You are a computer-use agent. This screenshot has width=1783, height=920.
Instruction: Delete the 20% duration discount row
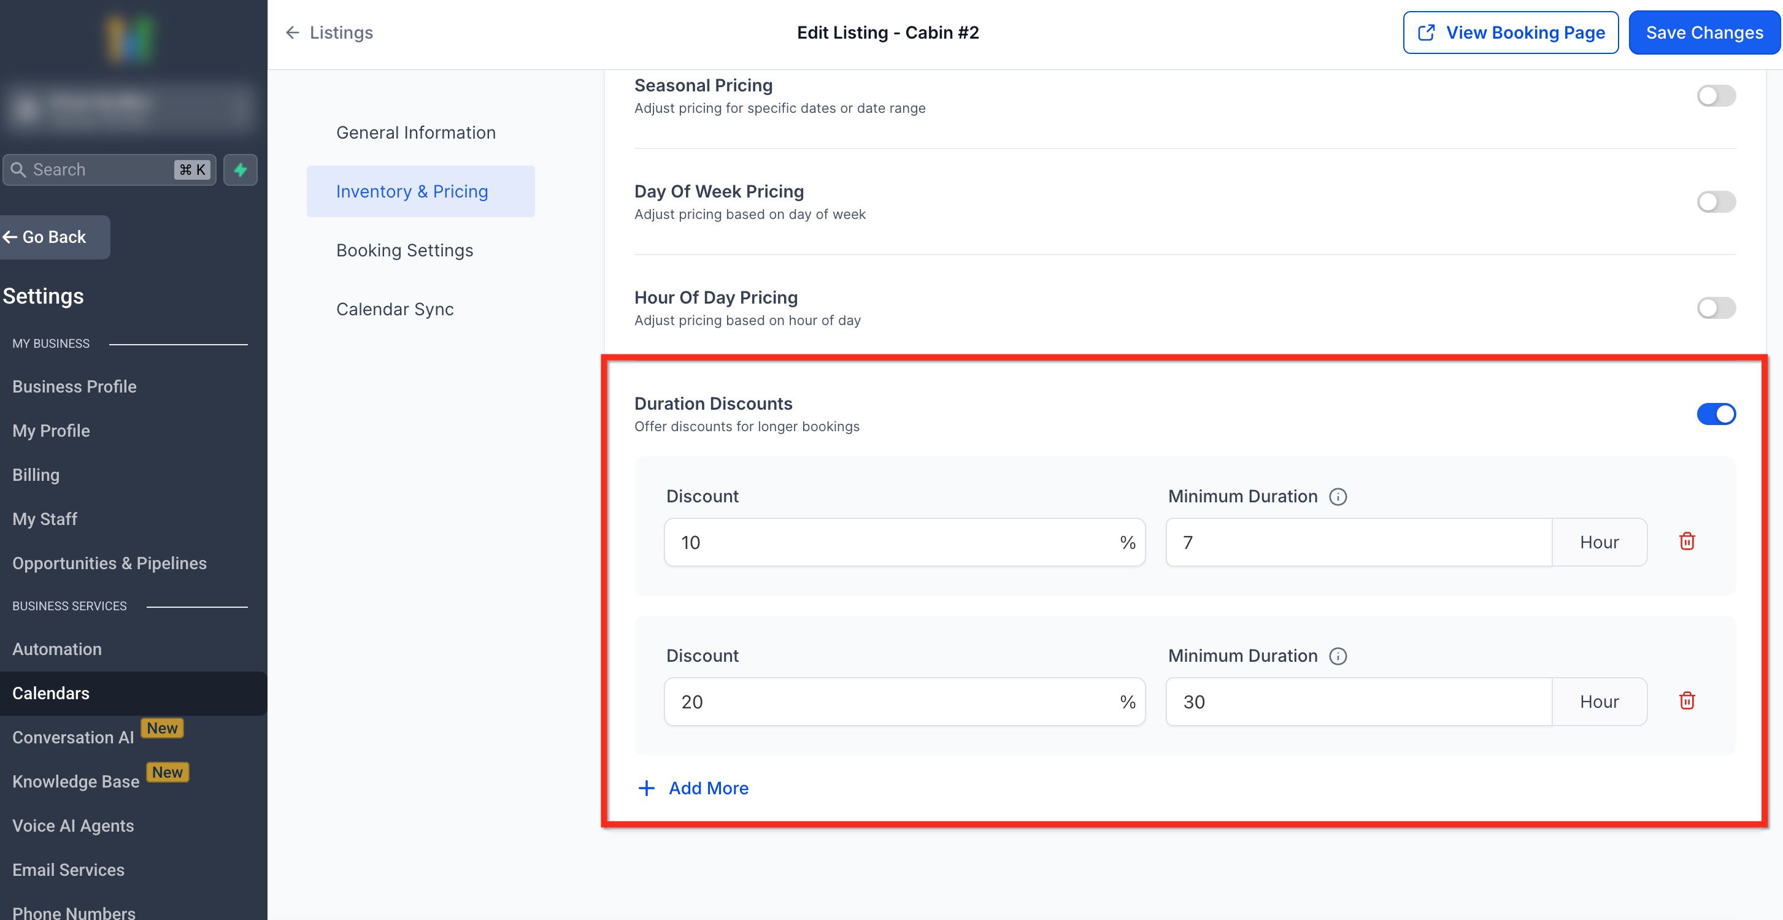click(x=1687, y=700)
